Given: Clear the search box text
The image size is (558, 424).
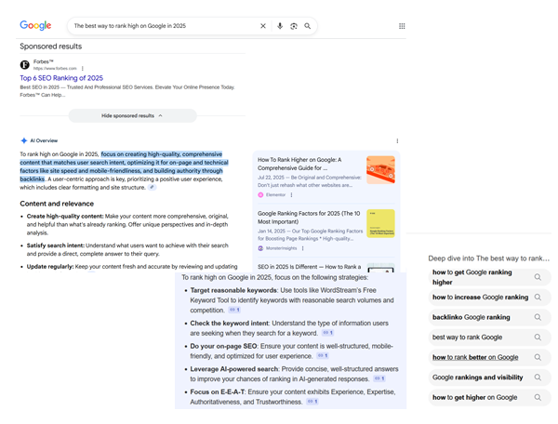Looking at the screenshot, I should (x=263, y=26).
